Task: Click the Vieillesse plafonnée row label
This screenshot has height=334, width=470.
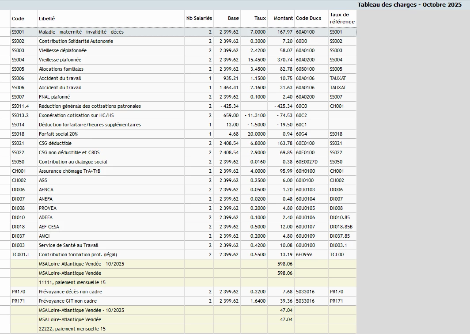Action: [60, 60]
